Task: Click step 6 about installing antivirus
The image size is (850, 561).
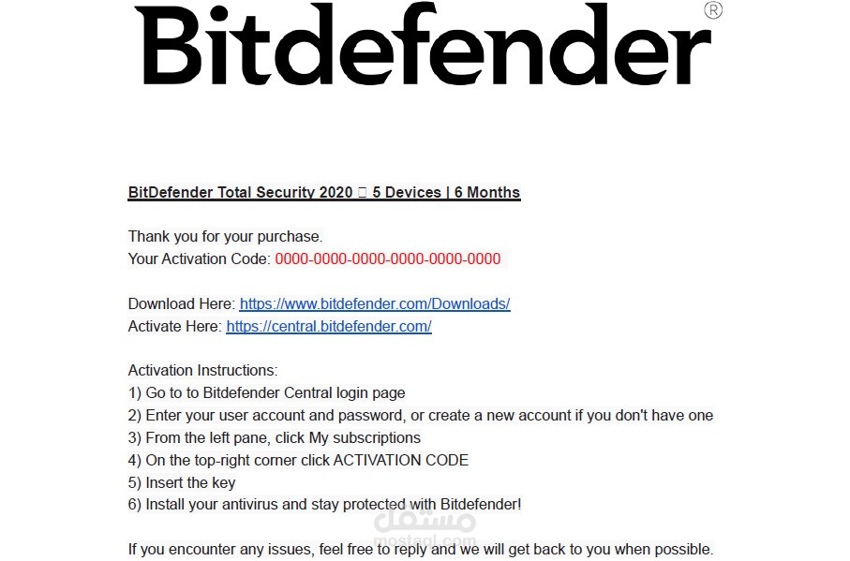Action: click(324, 505)
